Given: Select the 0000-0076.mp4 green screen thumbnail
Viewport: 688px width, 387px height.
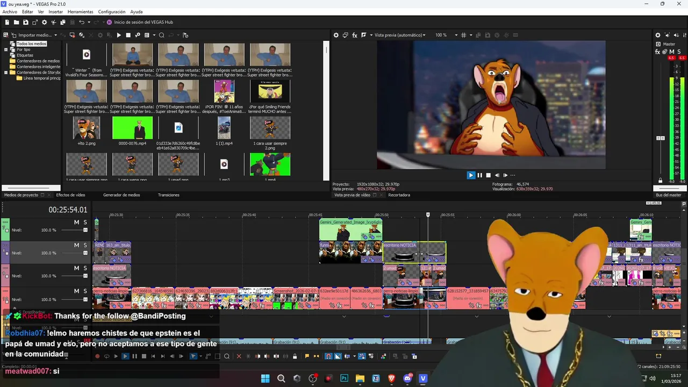Looking at the screenshot, I should click(x=132, y=128).
